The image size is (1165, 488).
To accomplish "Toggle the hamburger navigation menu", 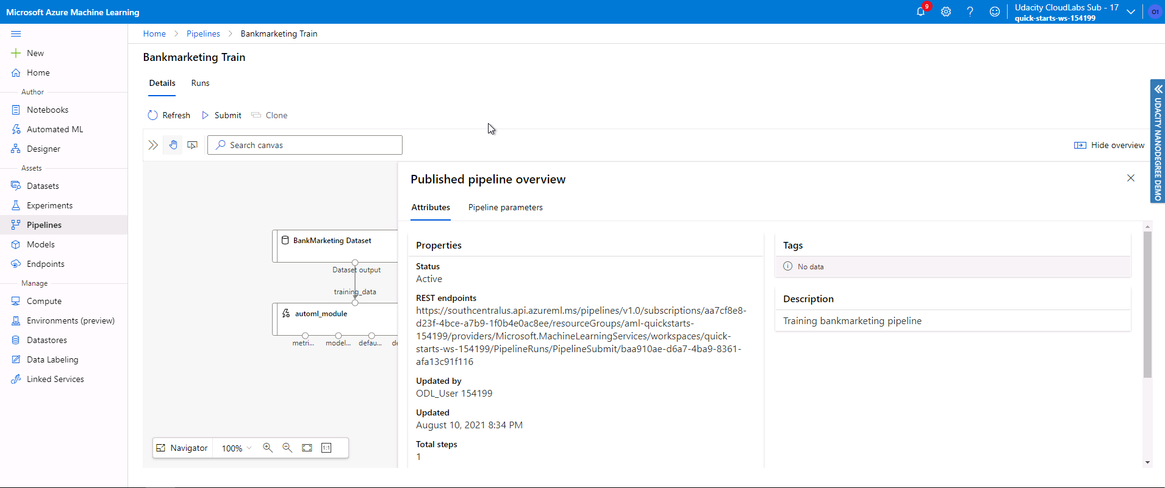I will click(16, 34).
